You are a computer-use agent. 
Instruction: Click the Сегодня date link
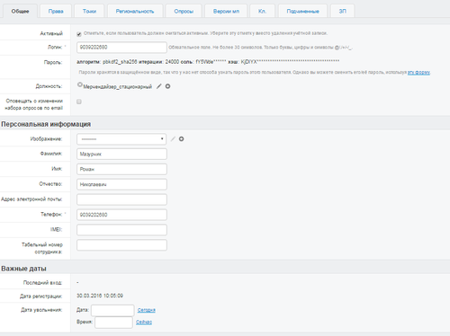(x=147, y=310)
